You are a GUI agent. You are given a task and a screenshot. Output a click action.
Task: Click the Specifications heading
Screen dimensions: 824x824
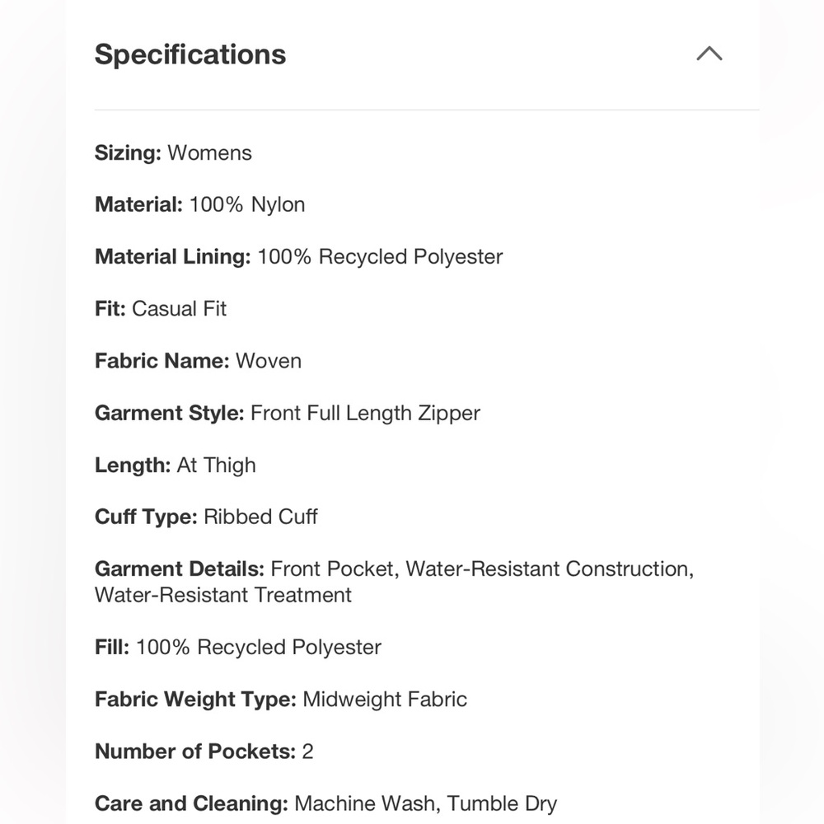click(190, 54)
